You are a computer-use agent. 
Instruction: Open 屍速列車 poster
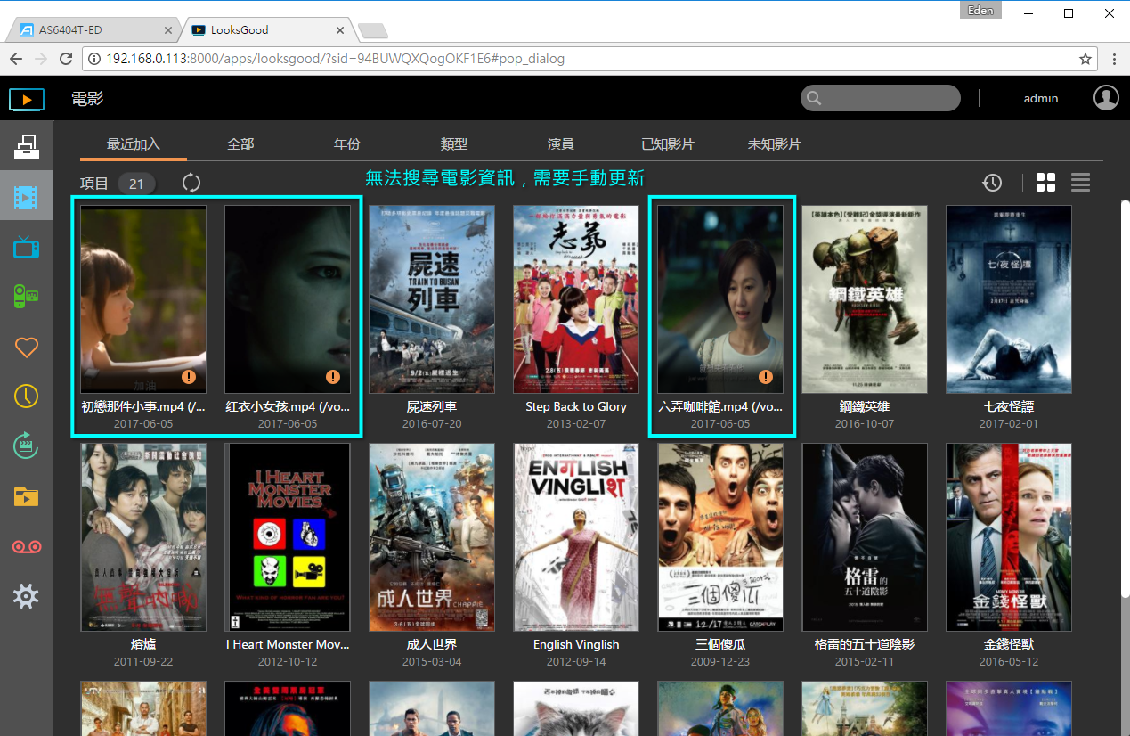point(432,299)
